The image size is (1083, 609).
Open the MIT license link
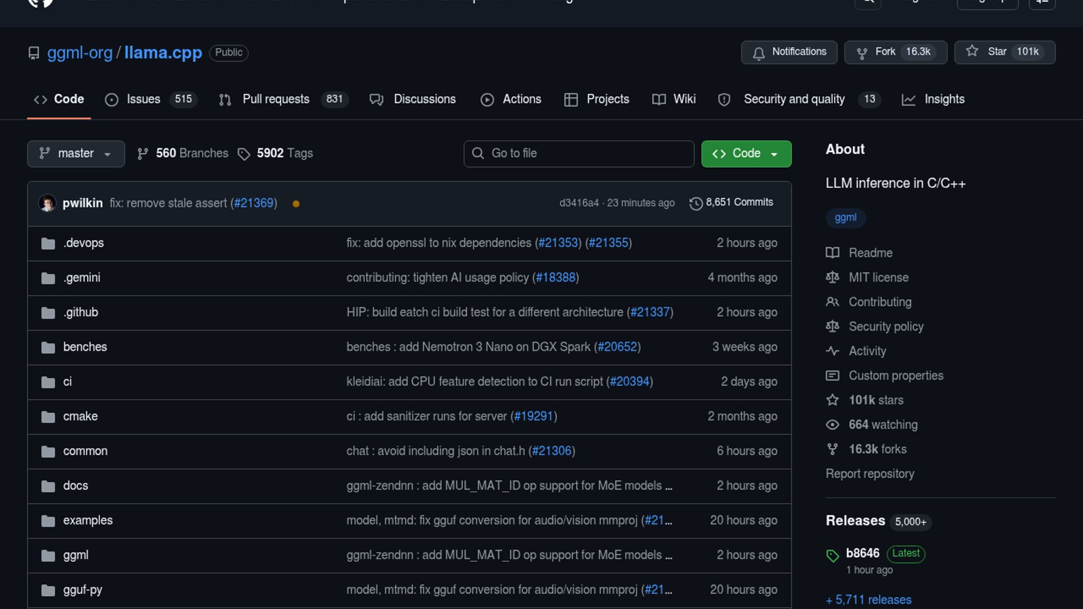(x=878, y=277)
